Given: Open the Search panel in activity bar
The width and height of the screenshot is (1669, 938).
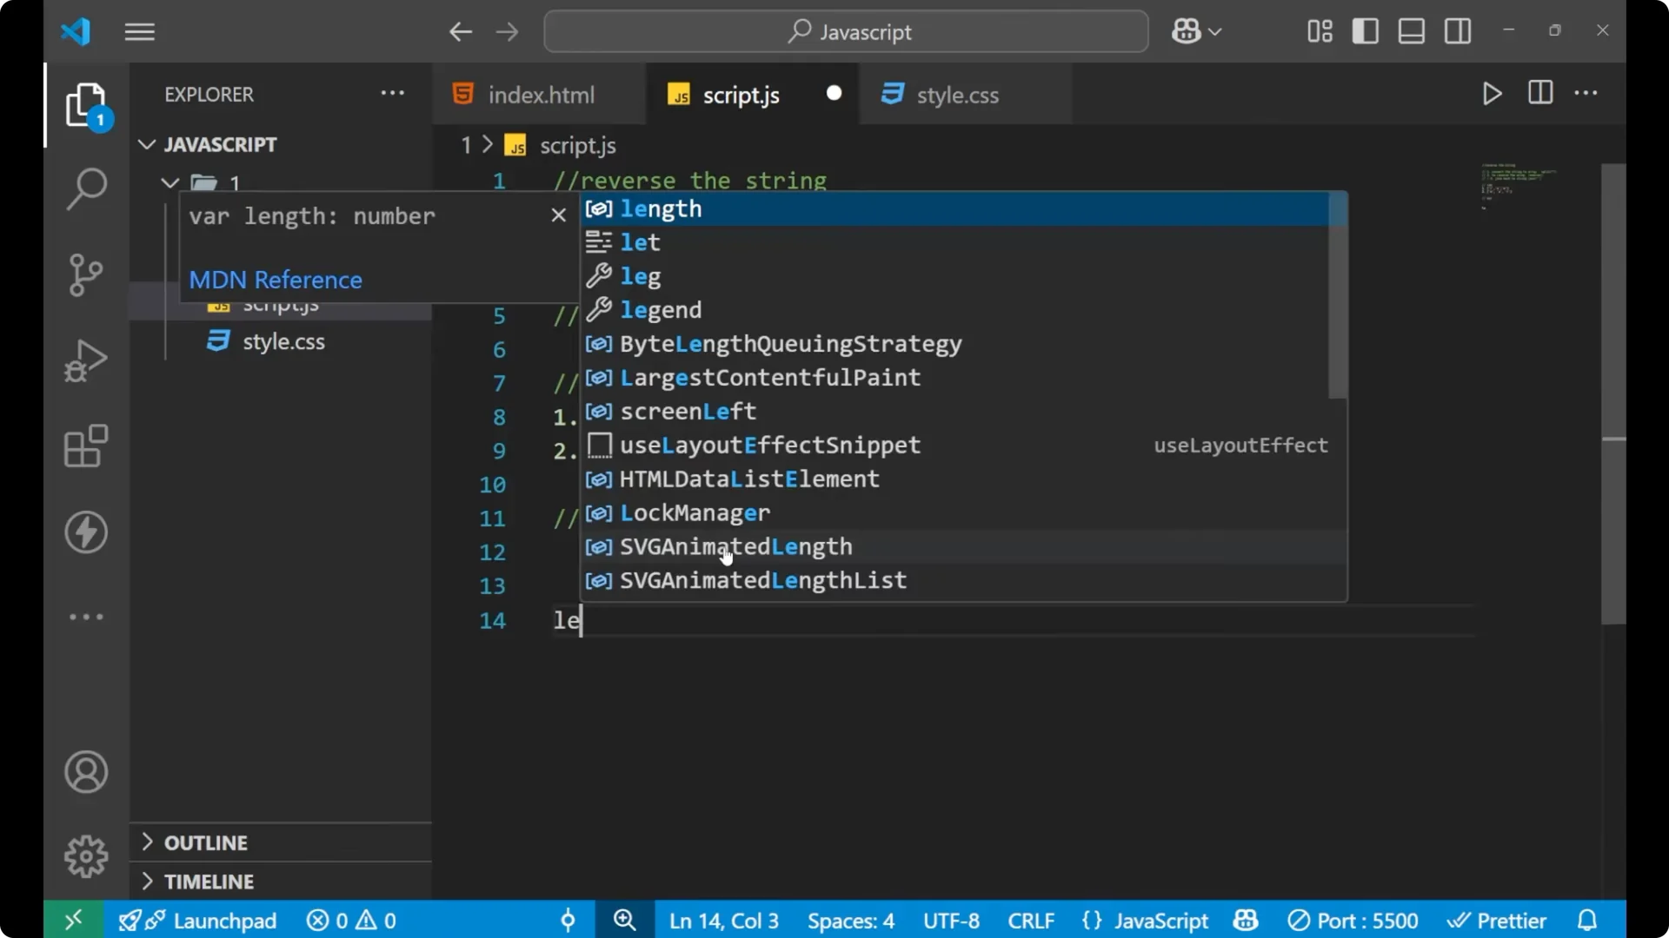Looking at the screenshot, I should [x=85, y=188].
